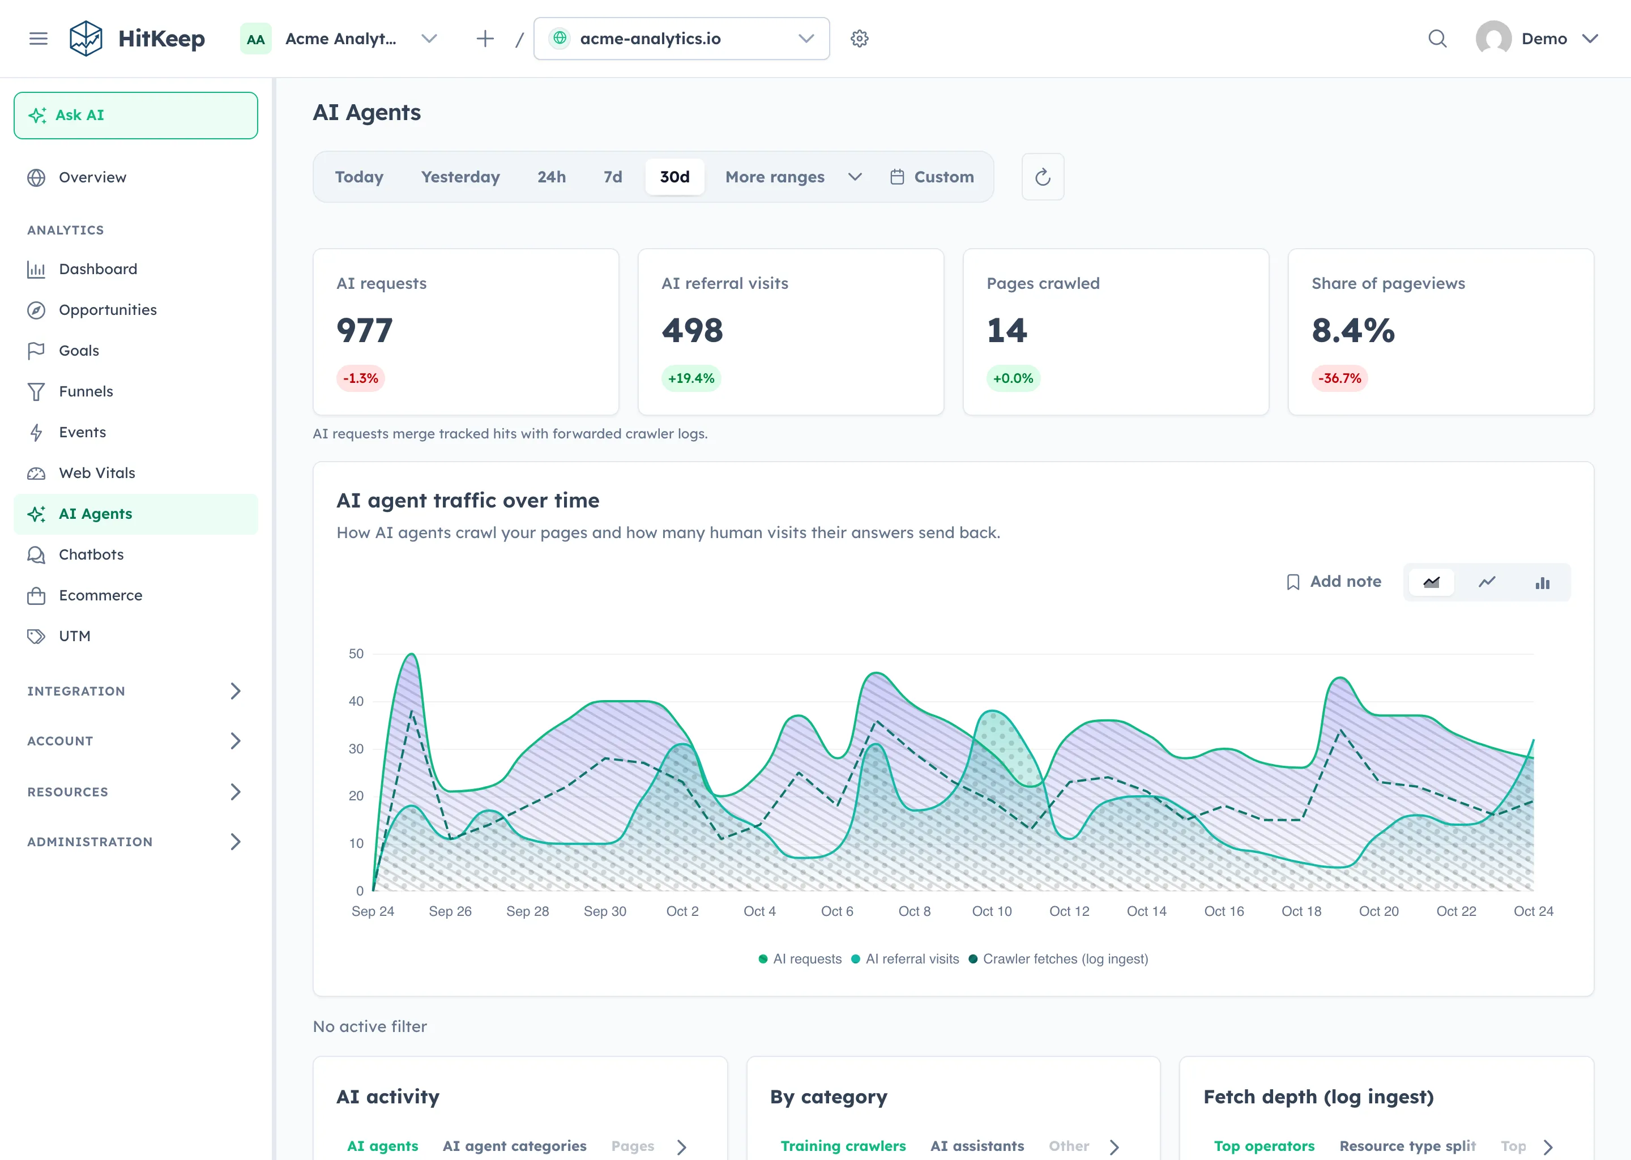Select the 24h time range

pos(551,176)
